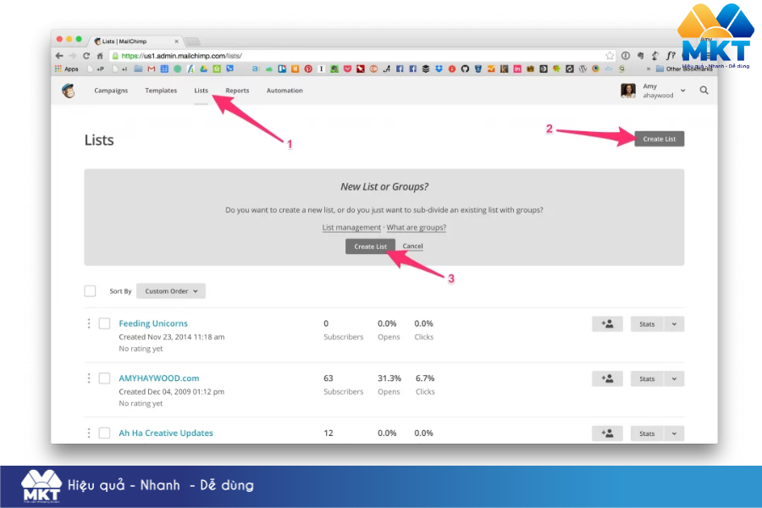Open search using the magnifier icon

(x=704, y=90)
